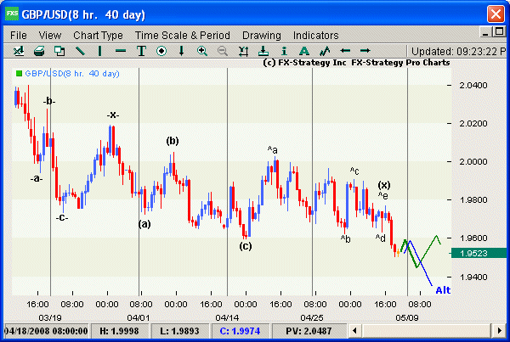Select the down arrow marker tool

point(182,51)
